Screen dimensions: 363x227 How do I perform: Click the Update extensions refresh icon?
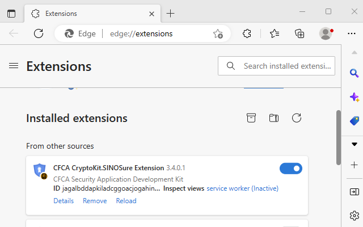point(296,118)
